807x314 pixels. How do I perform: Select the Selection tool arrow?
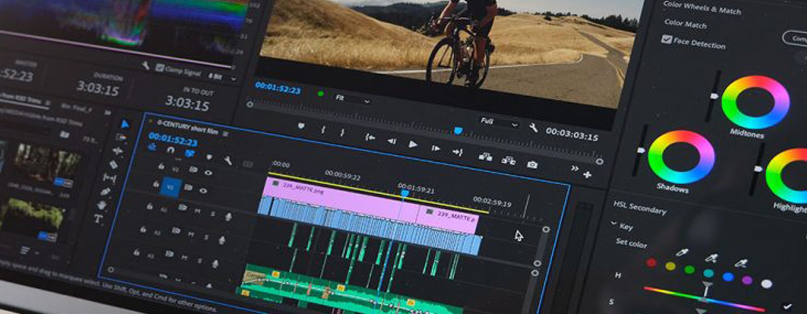click(125, 124)
